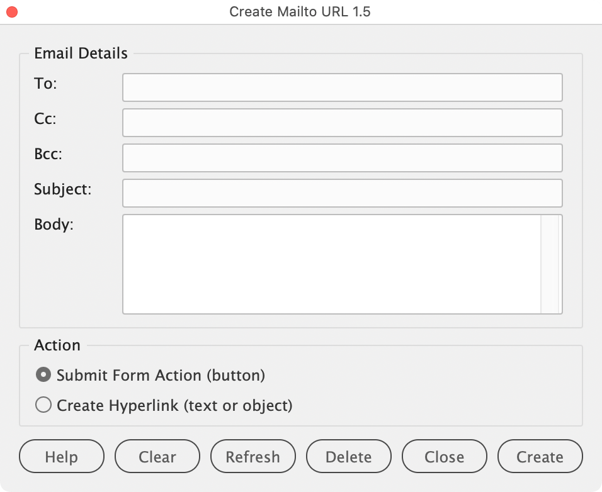
Task: Choose Create Hyperlink (text or object) option
Action: click(x=43, y=405)
